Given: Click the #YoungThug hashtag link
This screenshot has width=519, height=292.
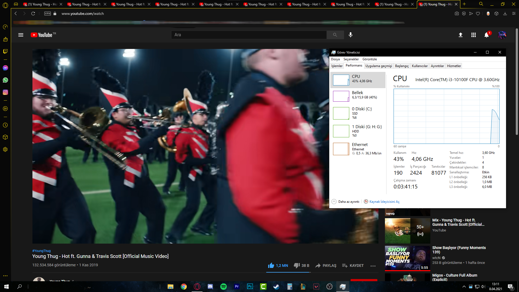Looking at the screenshot, I should click(x=41, y=251).
